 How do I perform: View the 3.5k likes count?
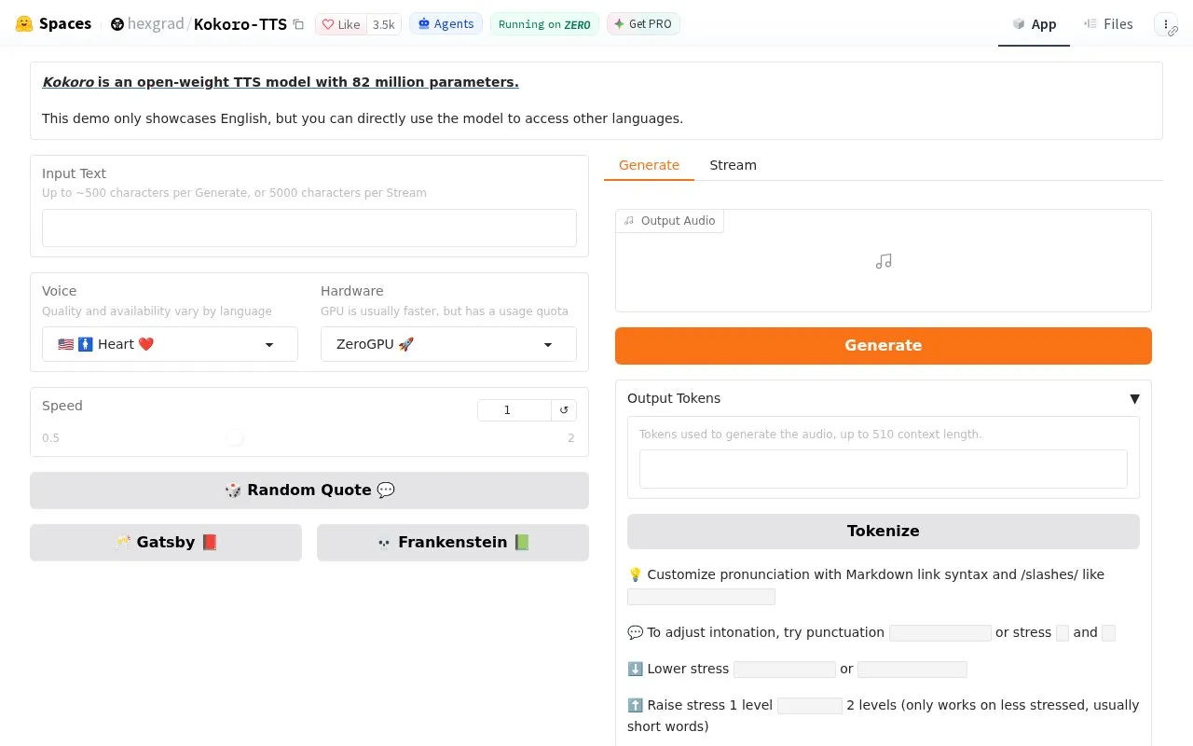tap(384, 25)
